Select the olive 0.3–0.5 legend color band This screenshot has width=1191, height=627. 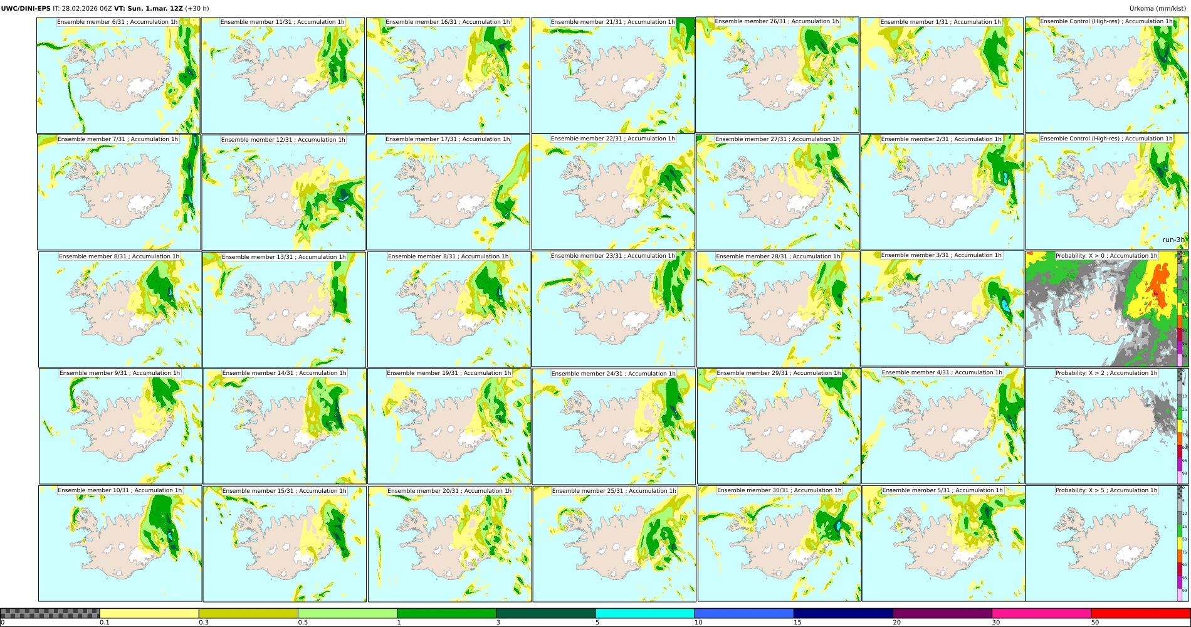click(x=248, y=613)
